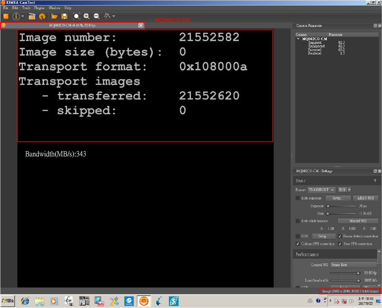
Task: Click the zoom in magnifier icon
Action: click(87, 16)
